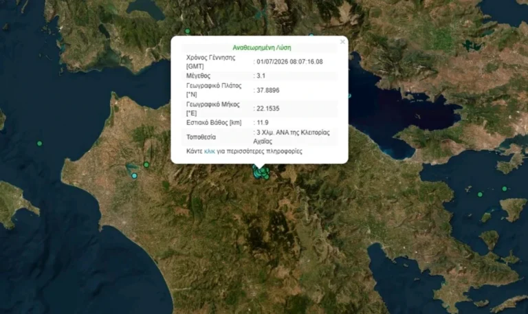Viewport: 528px width, 314px height.
Task: Select easternmost green marker in the Saronic Gulf
Action: [x=505, y=189]
